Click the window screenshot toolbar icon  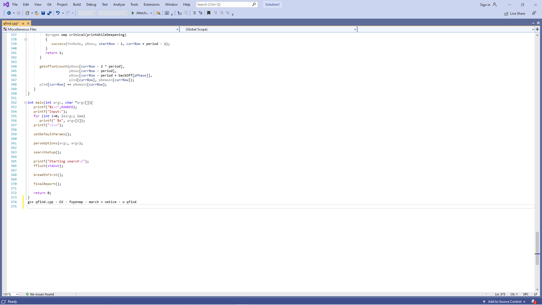(167, 13)
